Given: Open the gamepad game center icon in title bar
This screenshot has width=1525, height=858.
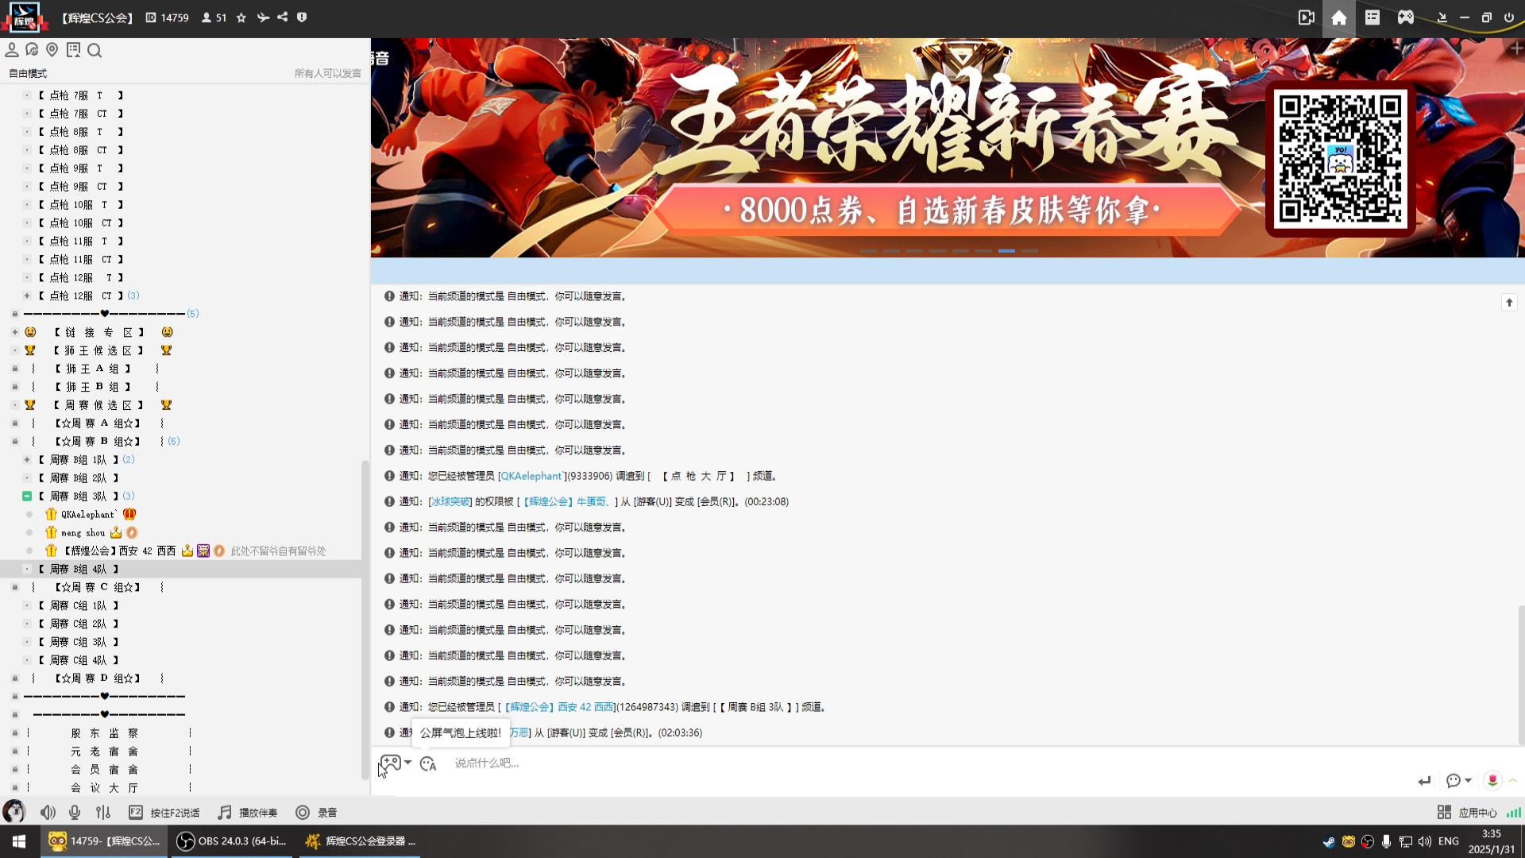Looking at the screenshot, I should [1406, 17].
